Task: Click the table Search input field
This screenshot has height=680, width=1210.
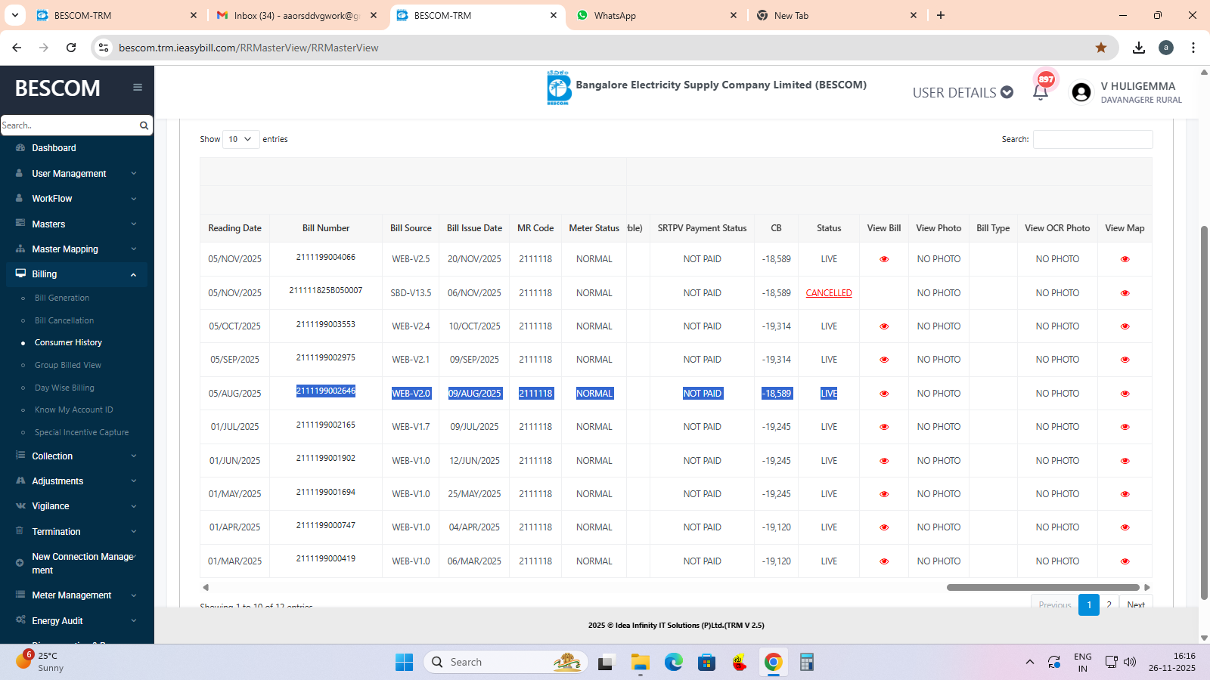Action: coord(1092,139)
